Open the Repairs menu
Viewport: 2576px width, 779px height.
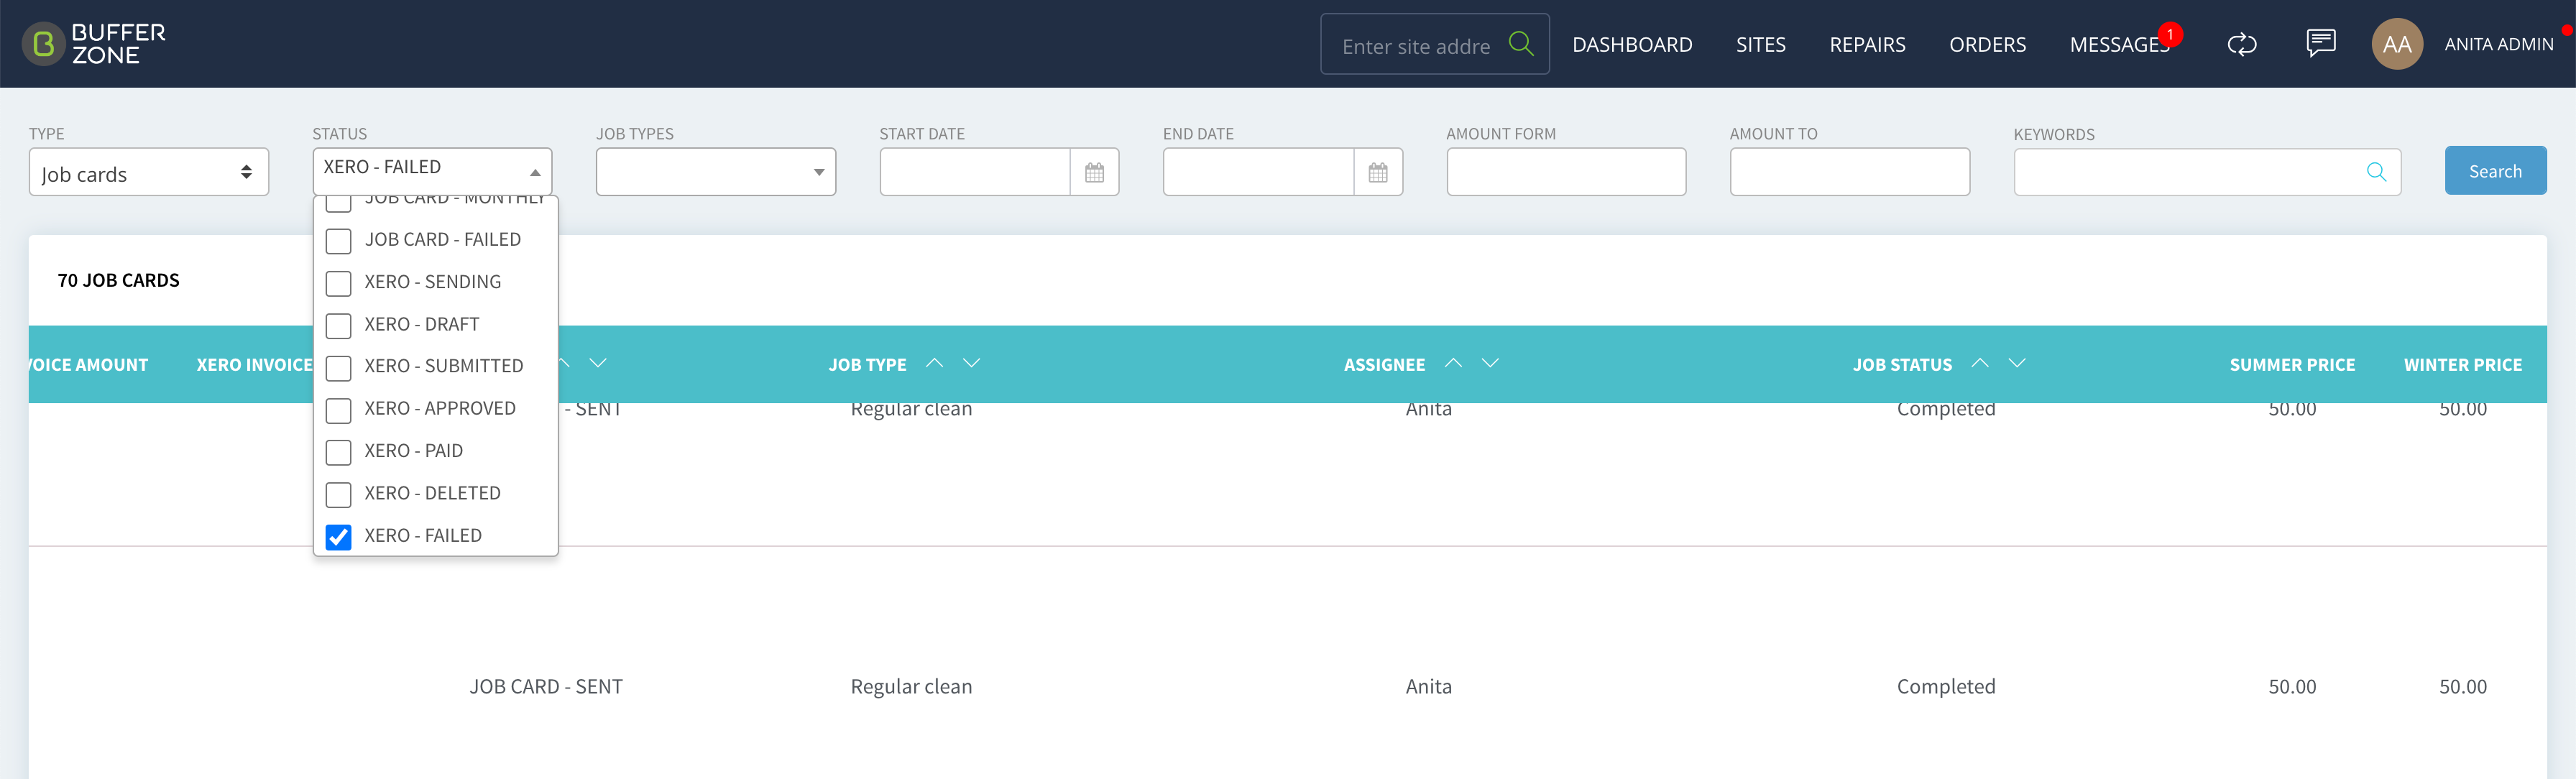pyautogui.click(x=1867, y=44)
